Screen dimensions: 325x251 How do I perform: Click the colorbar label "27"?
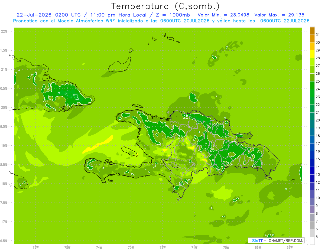click(x=318, y=66)
